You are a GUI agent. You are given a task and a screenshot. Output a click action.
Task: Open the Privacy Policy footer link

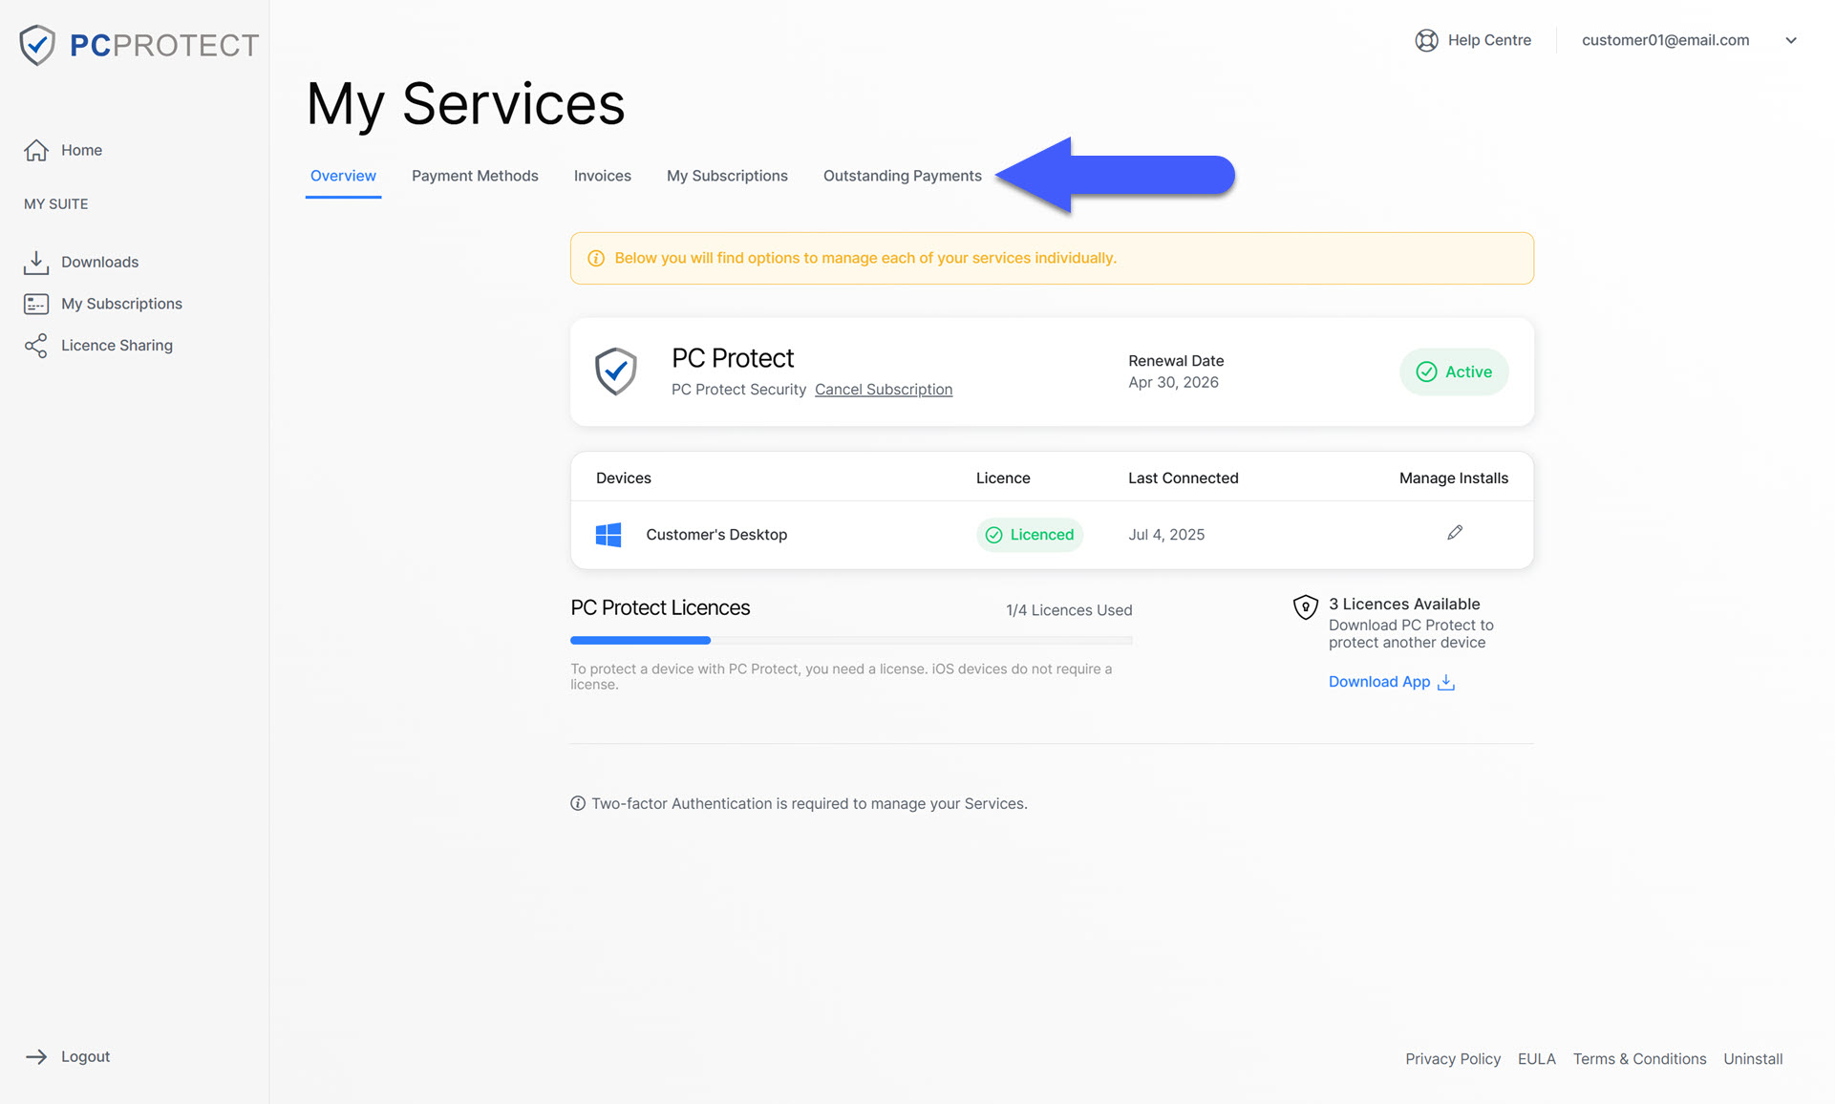point(1453,1059)
